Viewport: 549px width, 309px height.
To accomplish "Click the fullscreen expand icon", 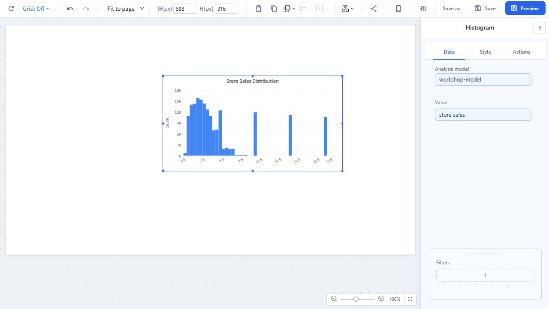I will click(x=410, y=299).
